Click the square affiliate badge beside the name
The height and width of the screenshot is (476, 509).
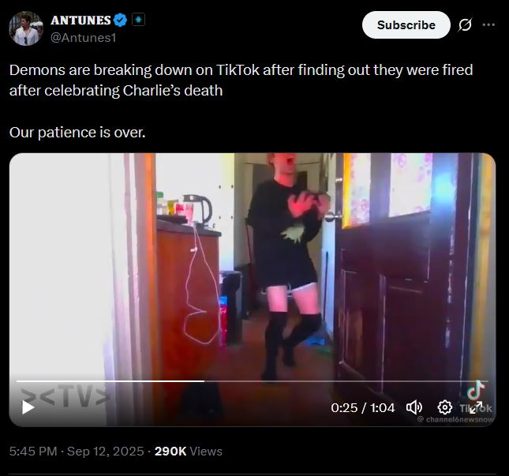coord(138,20)
